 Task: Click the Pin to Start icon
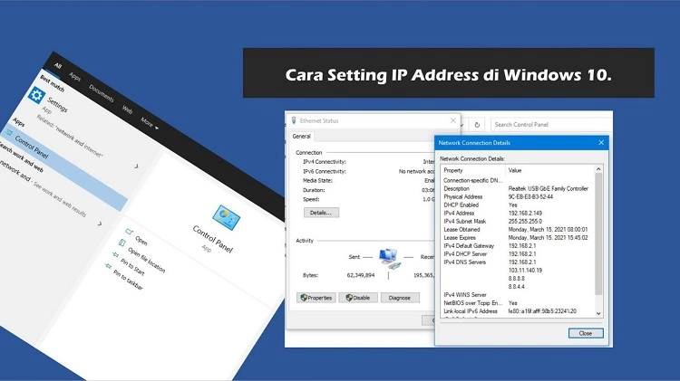pyautogui.click(x=115, y=254)
